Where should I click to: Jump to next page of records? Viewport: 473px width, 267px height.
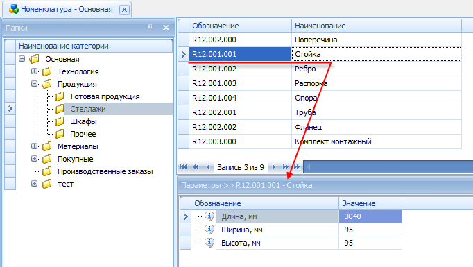285,167
